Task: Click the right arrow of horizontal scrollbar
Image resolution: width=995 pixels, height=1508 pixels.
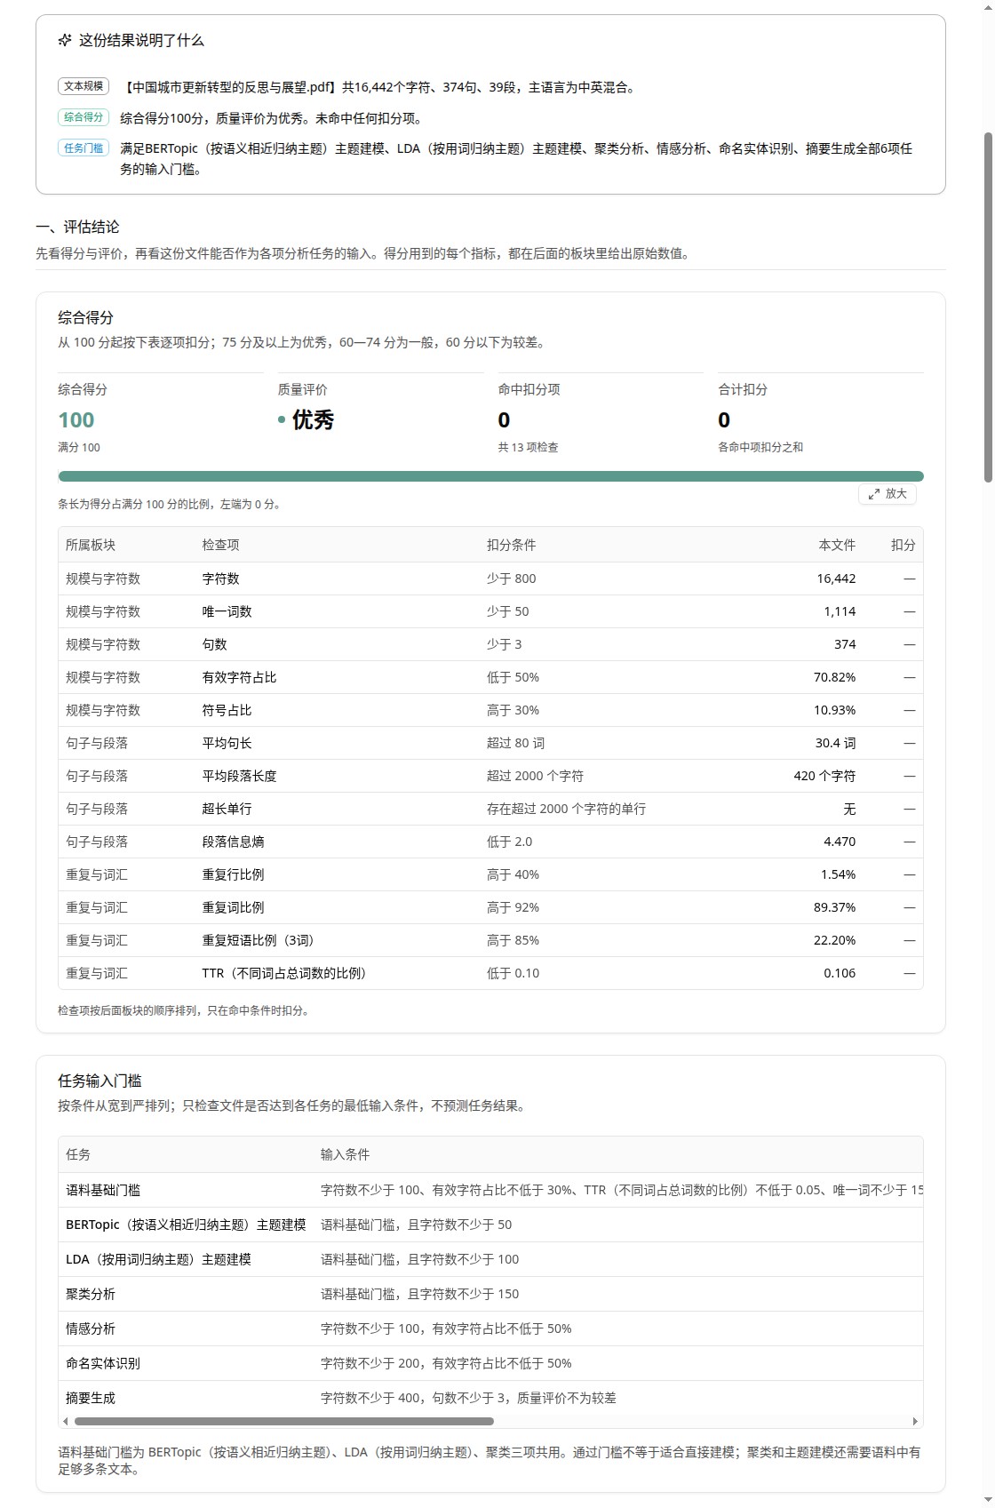Action: pyautogui.click(x=916, y=1421)
